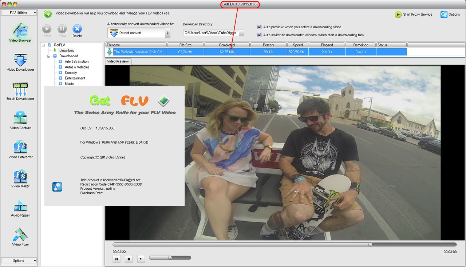Sort by the Percent column header
The image size is (466, 267).
(x=268, y=45)
